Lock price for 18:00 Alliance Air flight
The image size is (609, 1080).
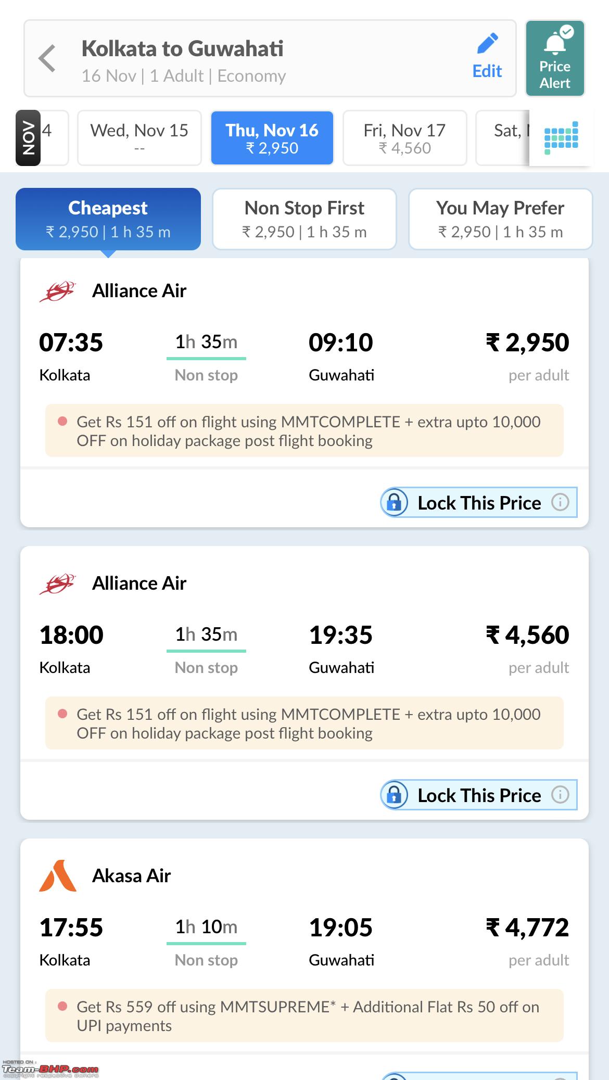[x=479, y=795]
